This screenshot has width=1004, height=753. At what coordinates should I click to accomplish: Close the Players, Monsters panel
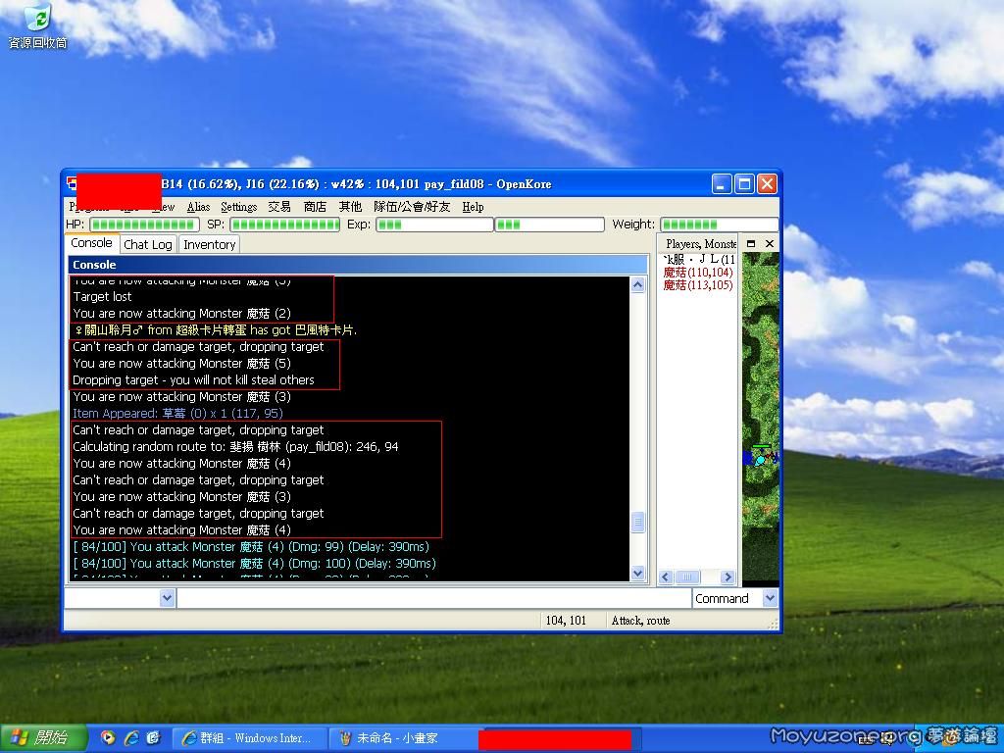(770, 243)
